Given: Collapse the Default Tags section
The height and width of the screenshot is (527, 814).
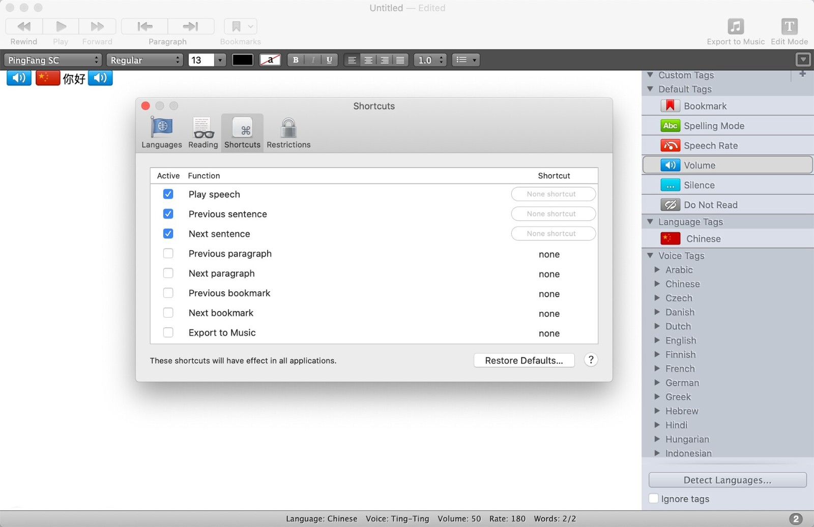Looking at the screenshot, I should [650, 89].
